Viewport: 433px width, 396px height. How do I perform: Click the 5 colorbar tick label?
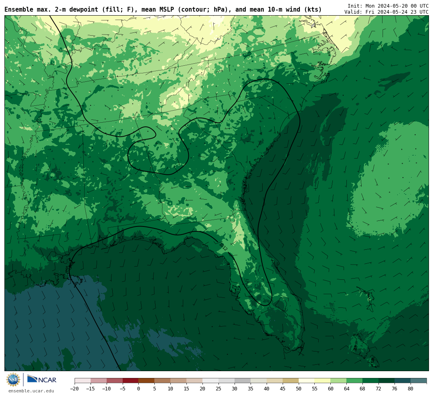click(155, 389)
